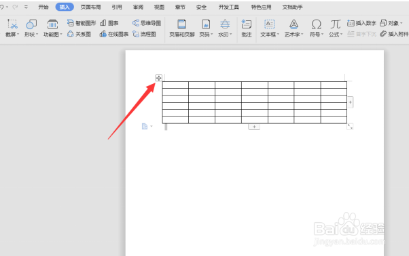Click the 符号 omega symbol icon

(316, 24)
